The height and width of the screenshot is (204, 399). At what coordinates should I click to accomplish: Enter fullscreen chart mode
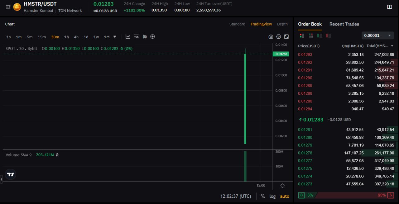coord(286,37)
